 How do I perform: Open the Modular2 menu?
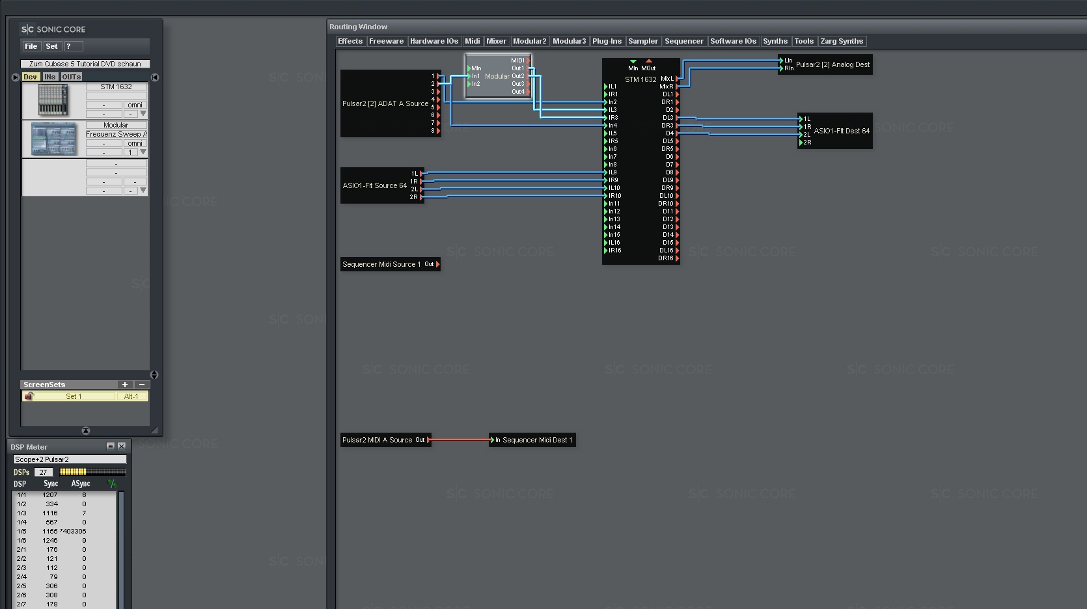[x=530, y=41]
